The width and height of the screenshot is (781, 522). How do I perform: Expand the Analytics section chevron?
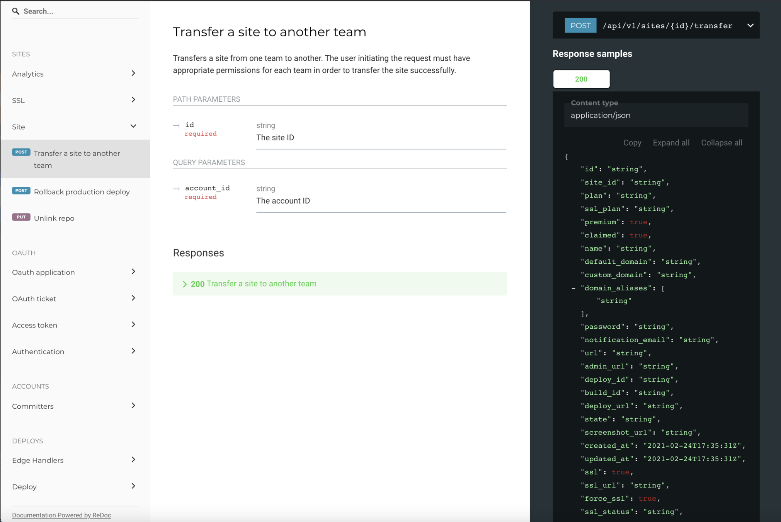pyautogui.click(x=133, y=73)
